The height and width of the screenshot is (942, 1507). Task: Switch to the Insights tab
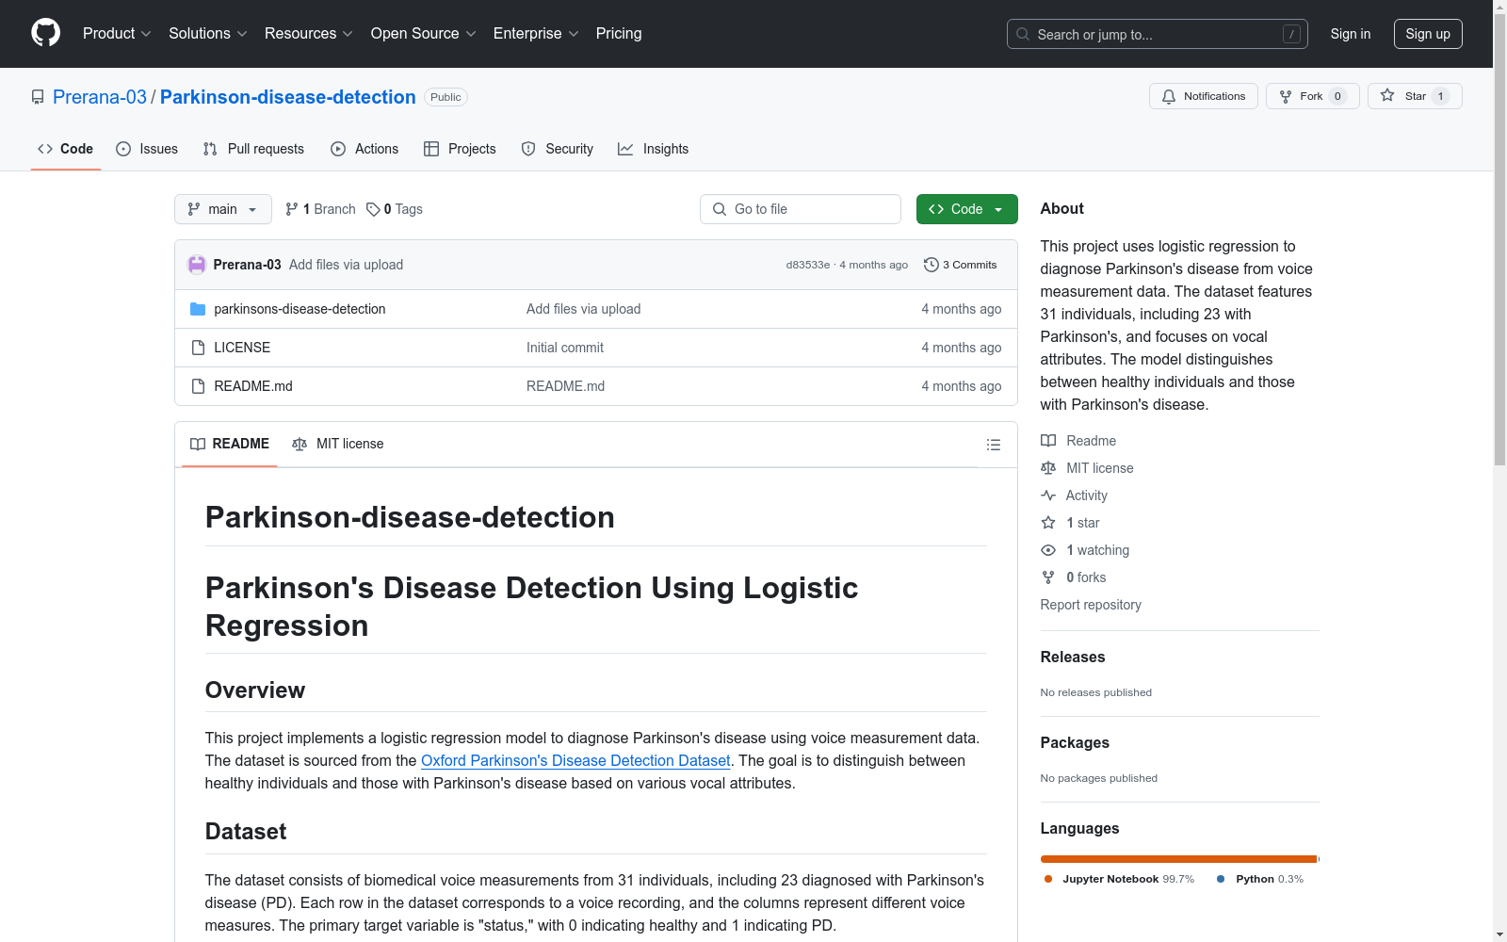click(x=653, y=149)
